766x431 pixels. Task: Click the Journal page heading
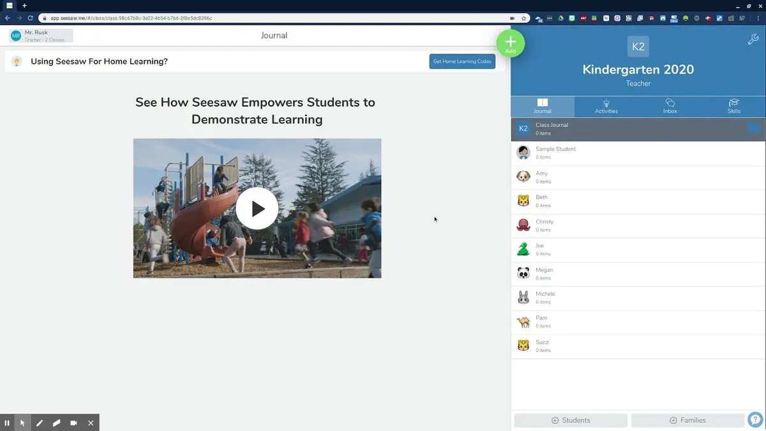click(274, 36)
